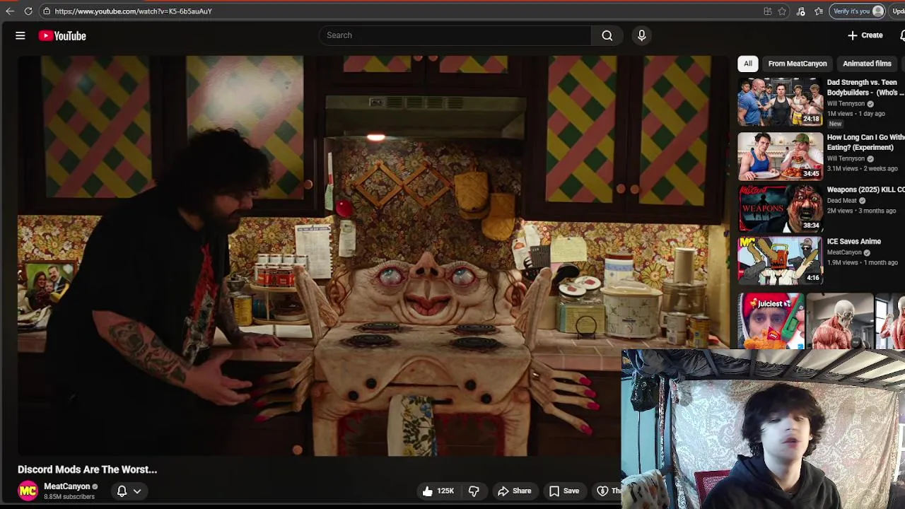Open Dead Meat channel name
This screenshot has width=905, height=509.
tap(842, 201)
